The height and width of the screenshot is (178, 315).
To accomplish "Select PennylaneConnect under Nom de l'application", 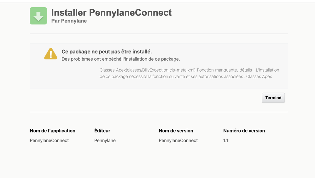I will (x=49, y=140).
